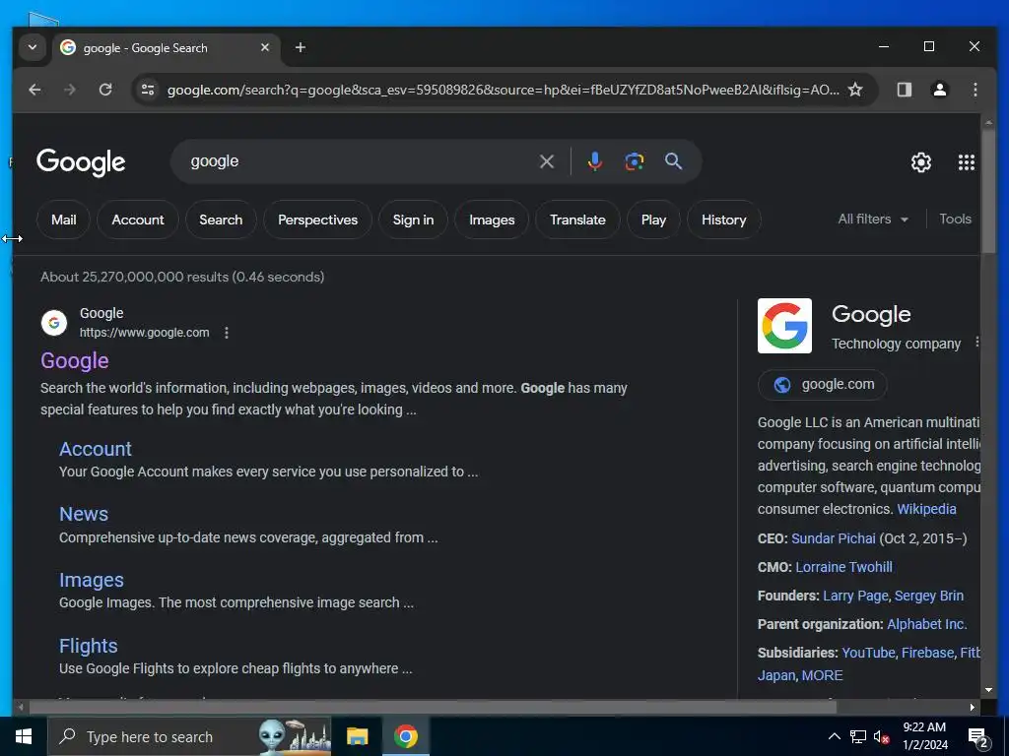Open the Sergey Brin link
The image size is (1009, 756).
tap(928, 596)
